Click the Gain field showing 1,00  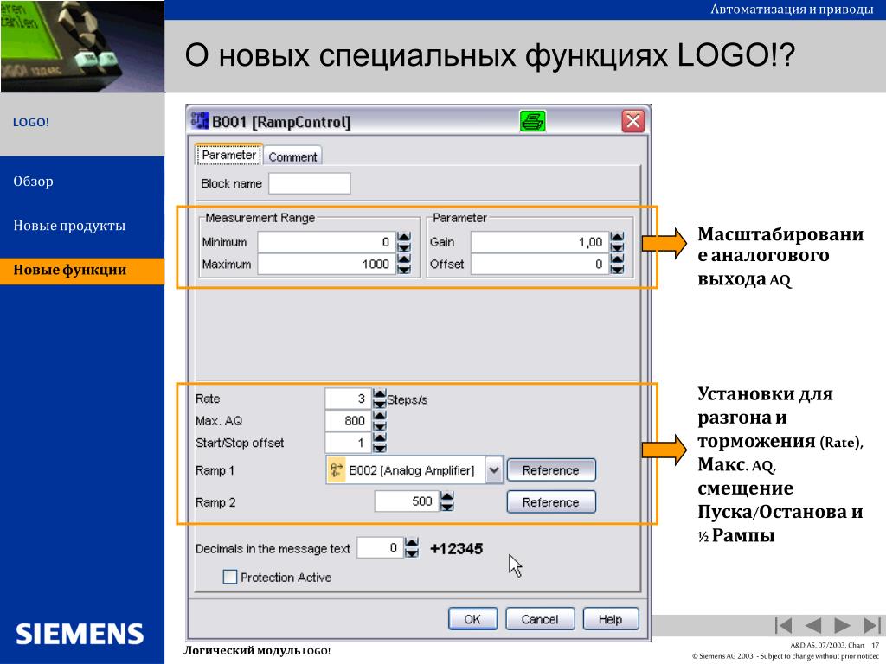pyautogui.click(x=540, y=242)
